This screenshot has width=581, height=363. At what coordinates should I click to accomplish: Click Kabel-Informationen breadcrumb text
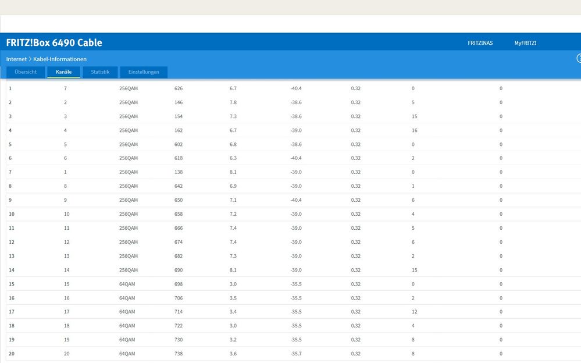(60, 59)
